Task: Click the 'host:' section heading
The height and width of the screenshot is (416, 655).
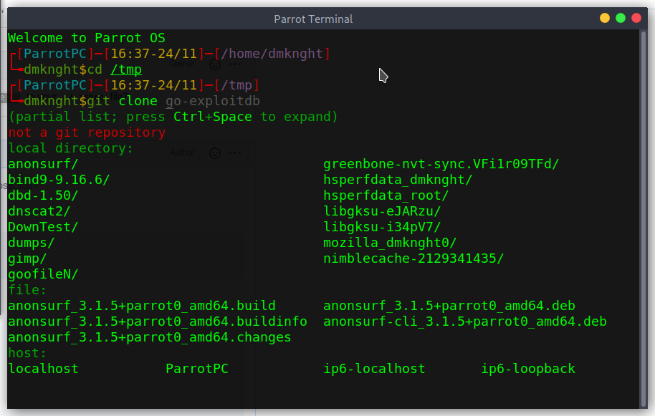Action: pos(27,354)
